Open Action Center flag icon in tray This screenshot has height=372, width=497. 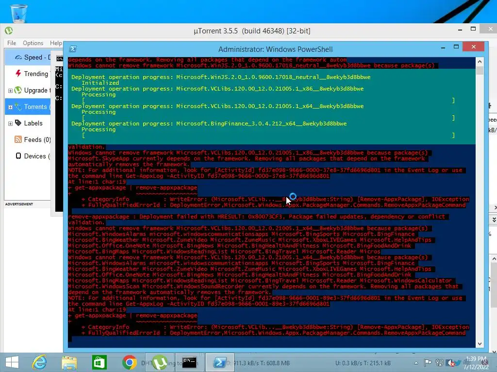click(428, 363)
